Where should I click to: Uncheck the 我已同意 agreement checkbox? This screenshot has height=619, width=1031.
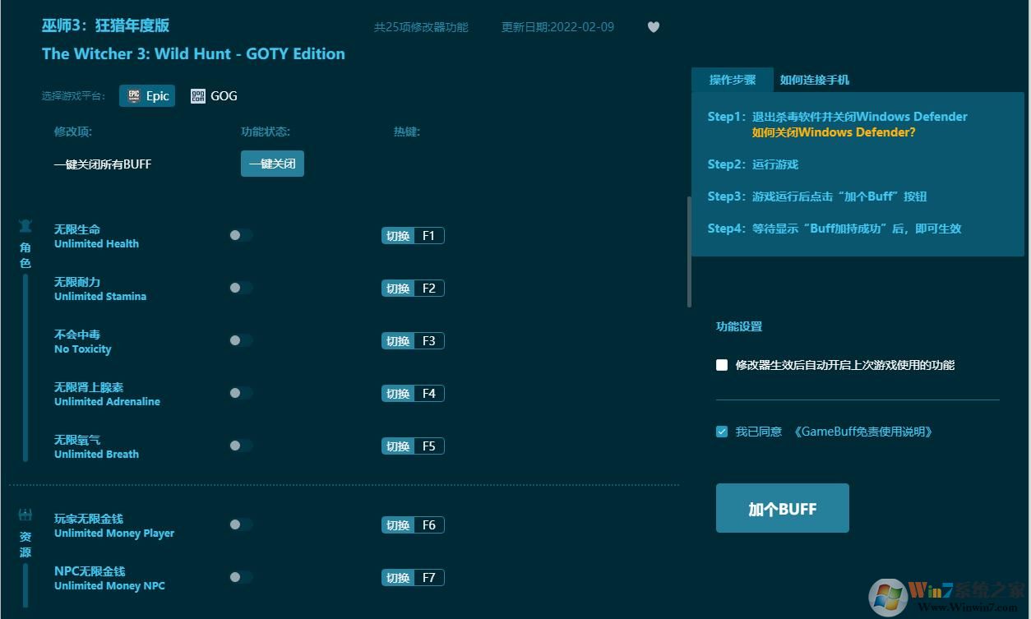[x=721, y=431]
